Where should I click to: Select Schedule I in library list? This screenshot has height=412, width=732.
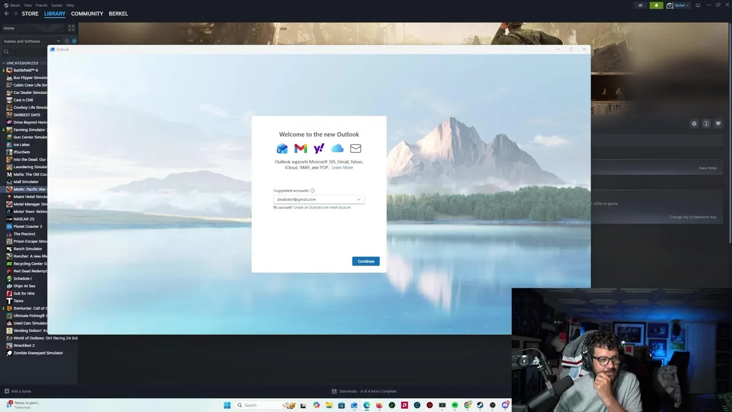[22, 279]
